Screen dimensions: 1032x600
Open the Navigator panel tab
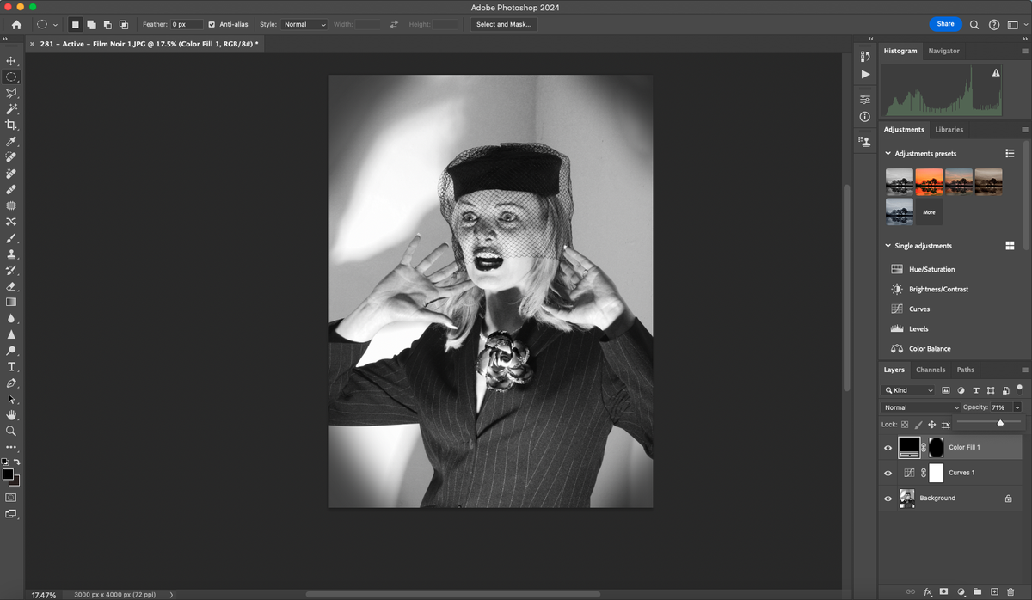pyautogui.click(x=943, y=51)
